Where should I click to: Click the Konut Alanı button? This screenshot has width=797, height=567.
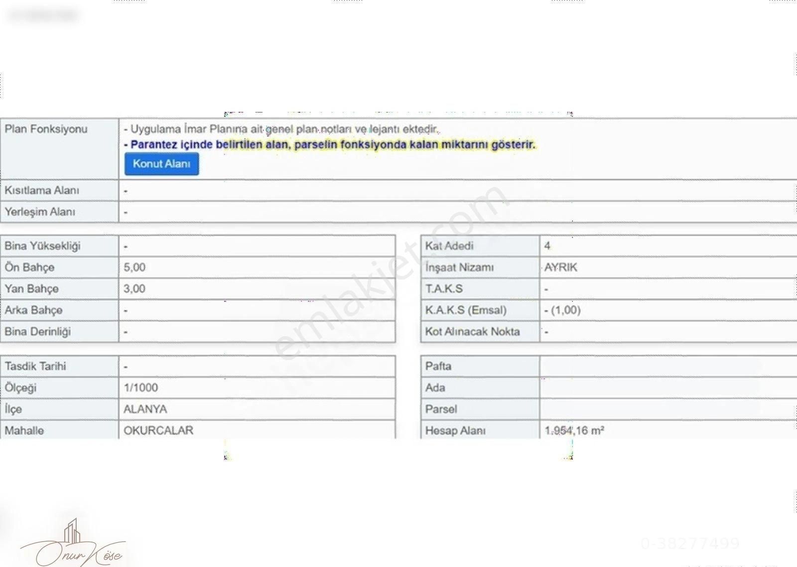pyautogui.click(x=161, y=164)
